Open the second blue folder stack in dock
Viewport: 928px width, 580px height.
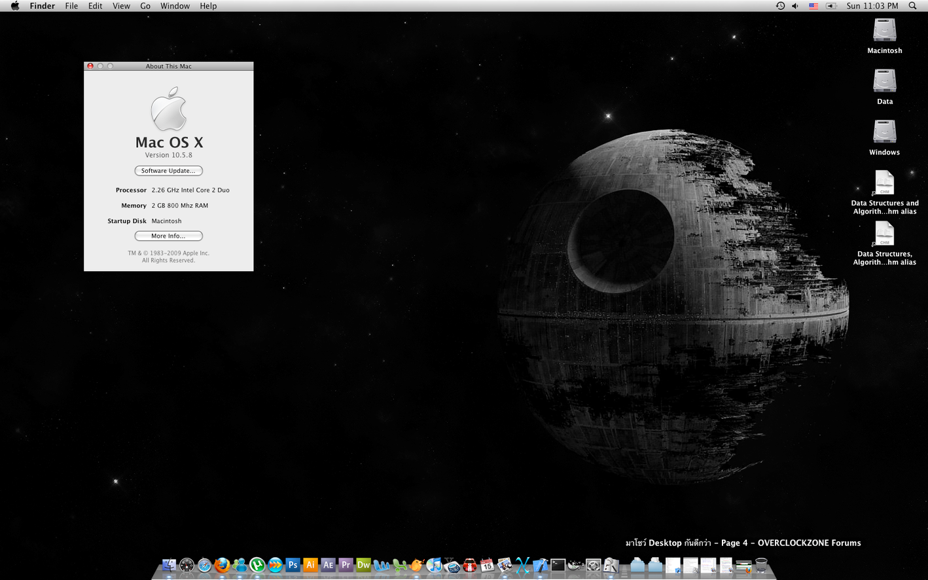[x=655, y=565]
